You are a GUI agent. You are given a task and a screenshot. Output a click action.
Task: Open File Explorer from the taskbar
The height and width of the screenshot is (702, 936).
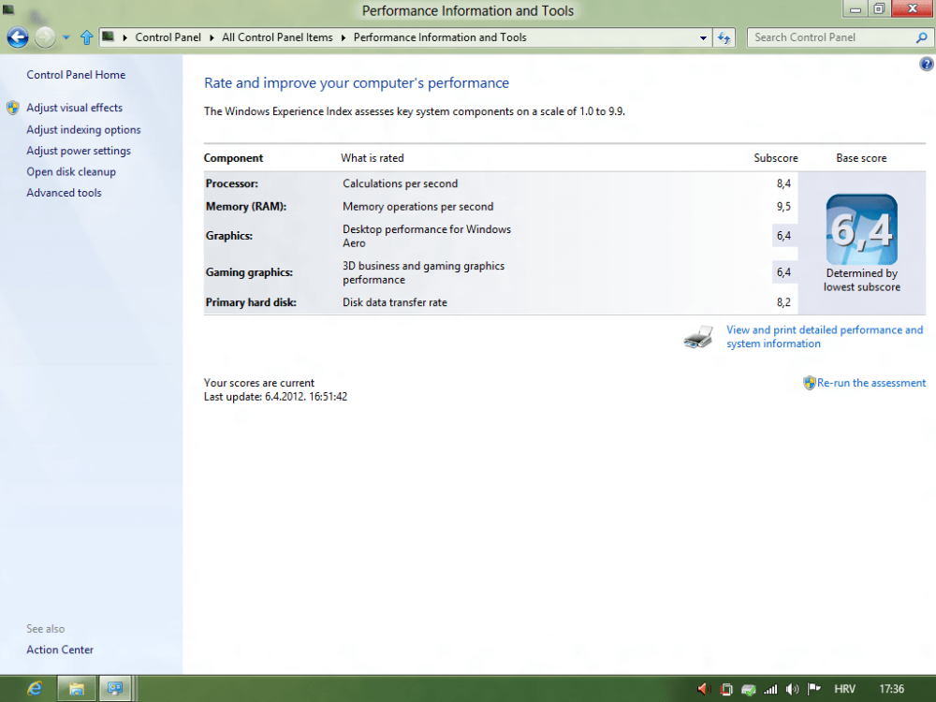77,689
